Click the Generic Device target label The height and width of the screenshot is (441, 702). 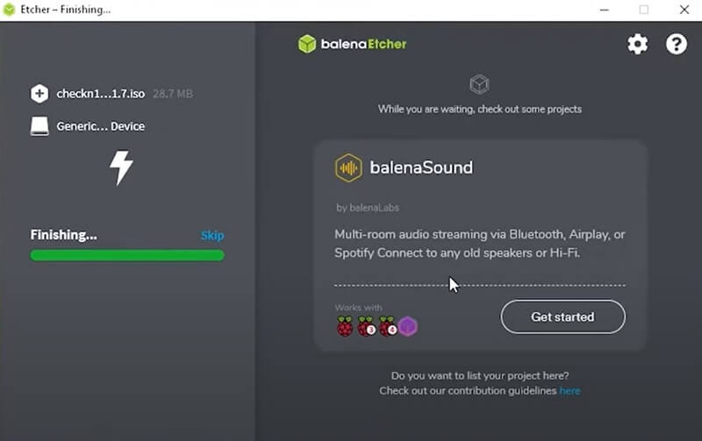point(101,126)
